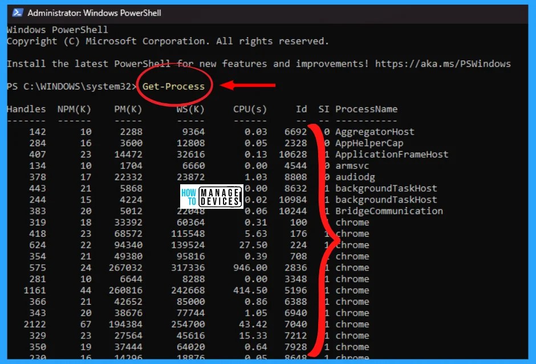This screenshot has height=364, width=536.
Task: Click the Id column header
Action: pyautogui.click(x=301, y=109)
